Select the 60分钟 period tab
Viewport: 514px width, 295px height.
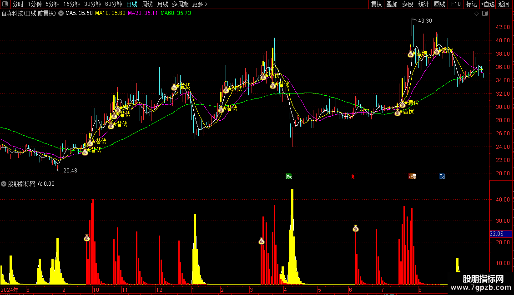(113, 4)
